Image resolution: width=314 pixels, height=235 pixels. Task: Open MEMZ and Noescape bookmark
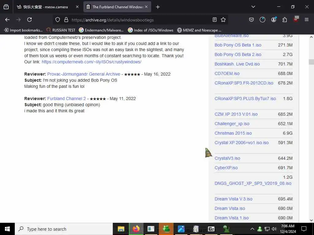199,30
